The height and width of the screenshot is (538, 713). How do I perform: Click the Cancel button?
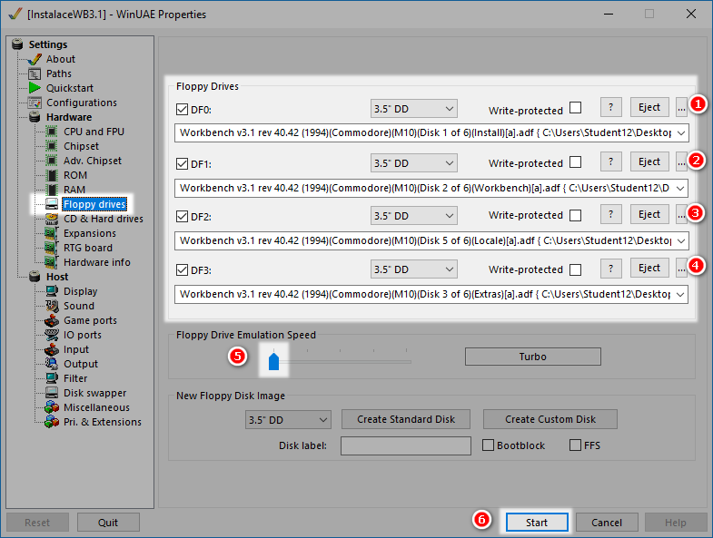[607, 523]
